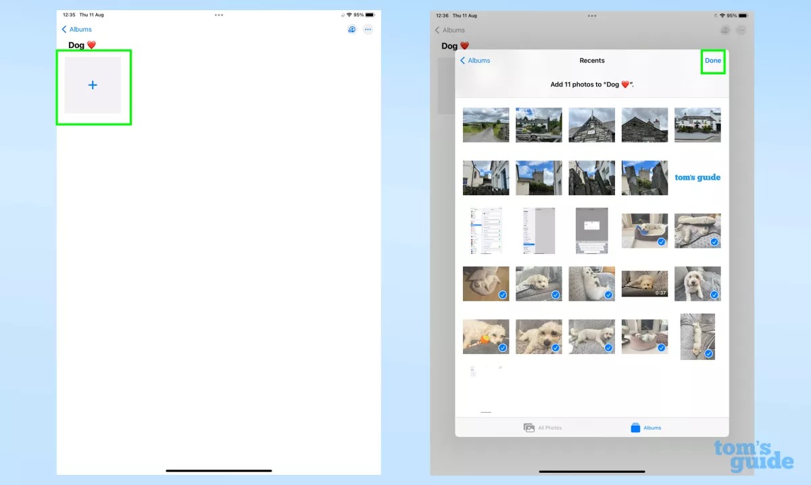This screenshot has height=485, width=811.
Task: Select the Albums tab in the picker
Action: (x=645, y=427)
